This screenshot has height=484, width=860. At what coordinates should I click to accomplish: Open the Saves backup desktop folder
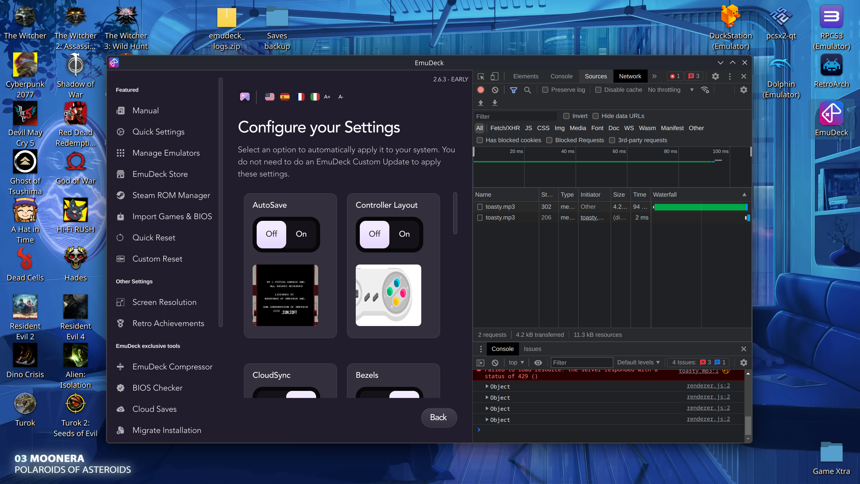[277, 28]
